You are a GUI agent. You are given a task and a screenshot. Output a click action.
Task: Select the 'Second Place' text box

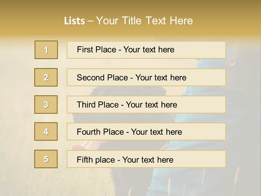[x=146, y=77]
